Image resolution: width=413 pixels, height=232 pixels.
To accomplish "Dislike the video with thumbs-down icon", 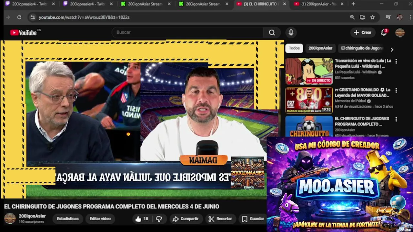I will [x=159, y=219].
